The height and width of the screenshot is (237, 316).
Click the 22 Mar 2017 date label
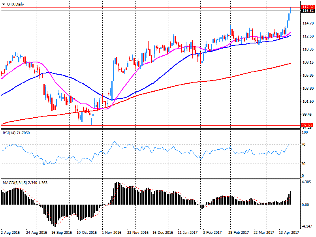(264, 233)
